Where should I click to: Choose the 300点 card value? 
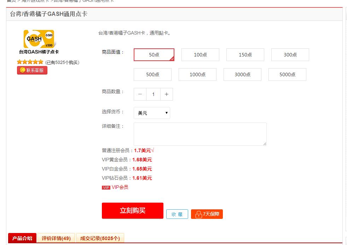coord(290,55)
